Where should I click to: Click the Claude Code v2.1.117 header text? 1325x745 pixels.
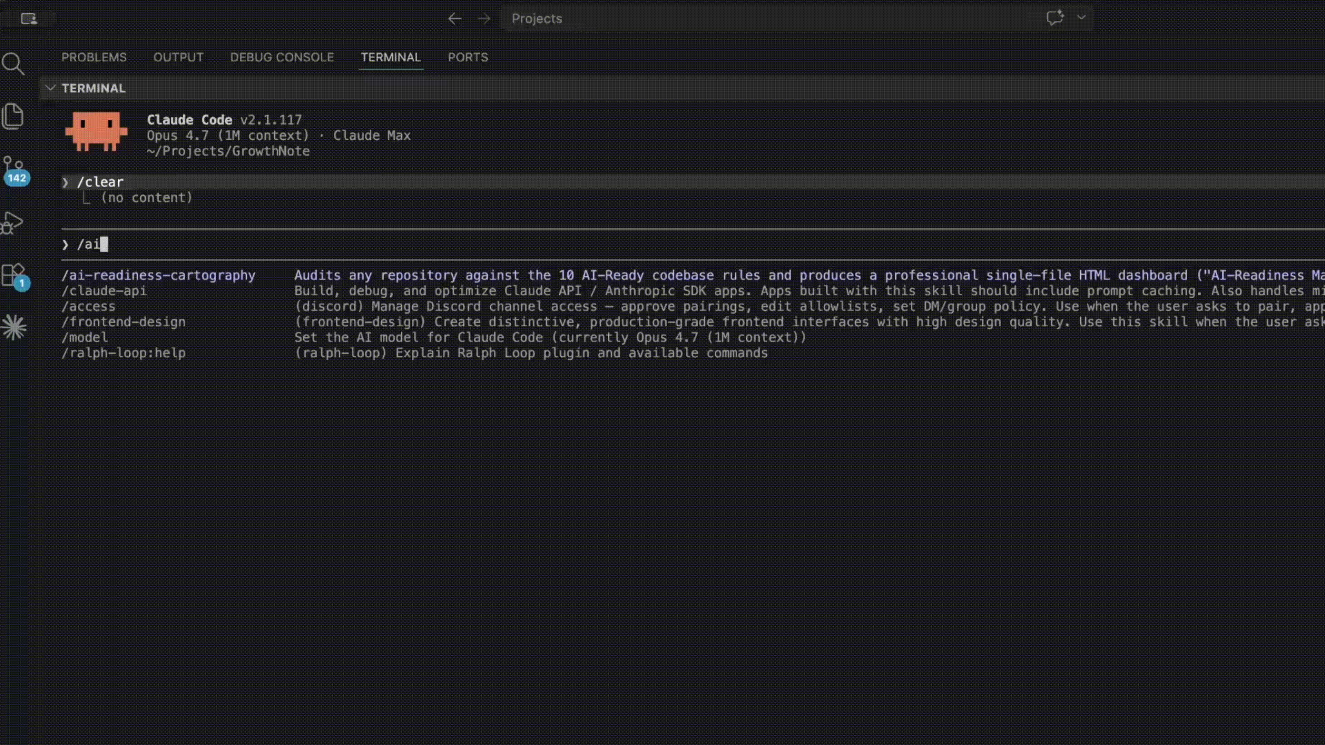(x=224, y=120)
